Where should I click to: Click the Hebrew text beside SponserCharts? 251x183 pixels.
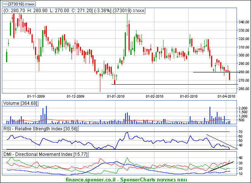click(x=178, y=179)
